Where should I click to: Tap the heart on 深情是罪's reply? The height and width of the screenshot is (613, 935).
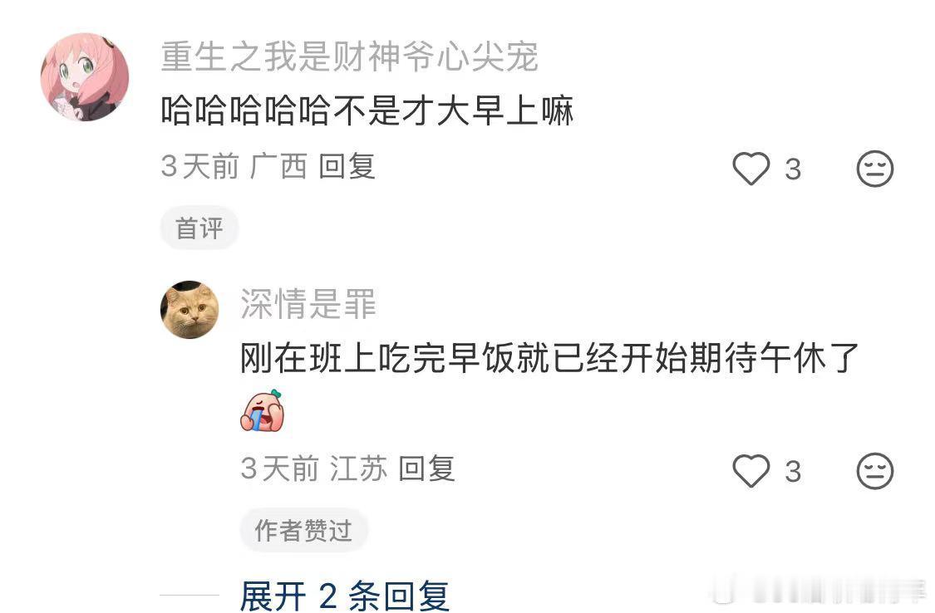(x=750, y=471)
